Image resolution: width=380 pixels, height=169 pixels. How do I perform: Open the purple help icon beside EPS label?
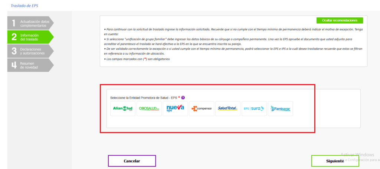183,98
